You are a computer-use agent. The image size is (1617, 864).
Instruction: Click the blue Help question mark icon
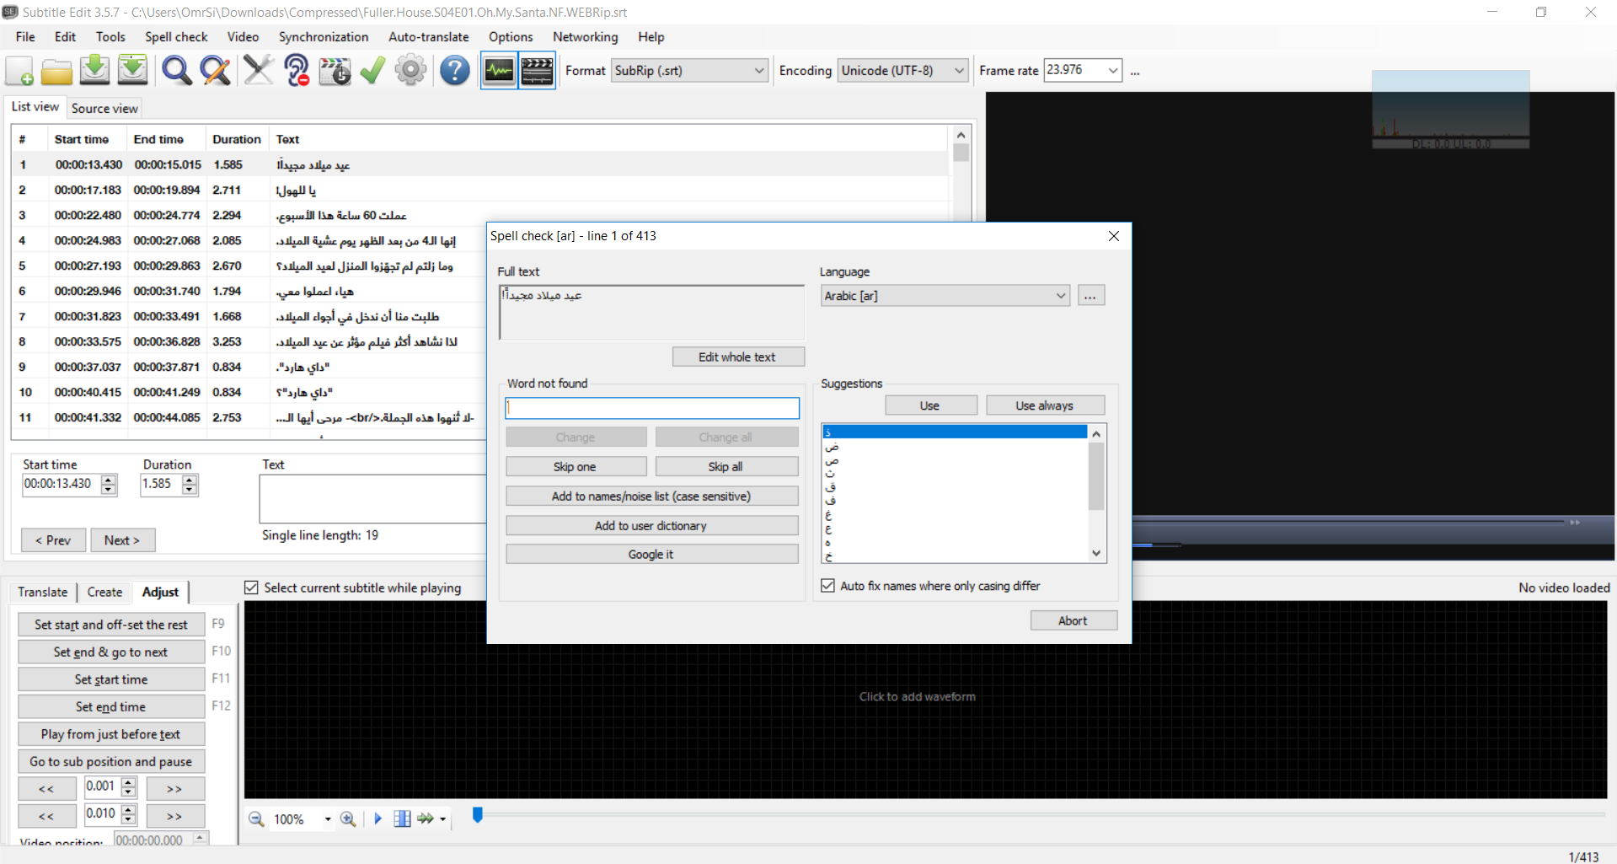click(x=455, y=71)
